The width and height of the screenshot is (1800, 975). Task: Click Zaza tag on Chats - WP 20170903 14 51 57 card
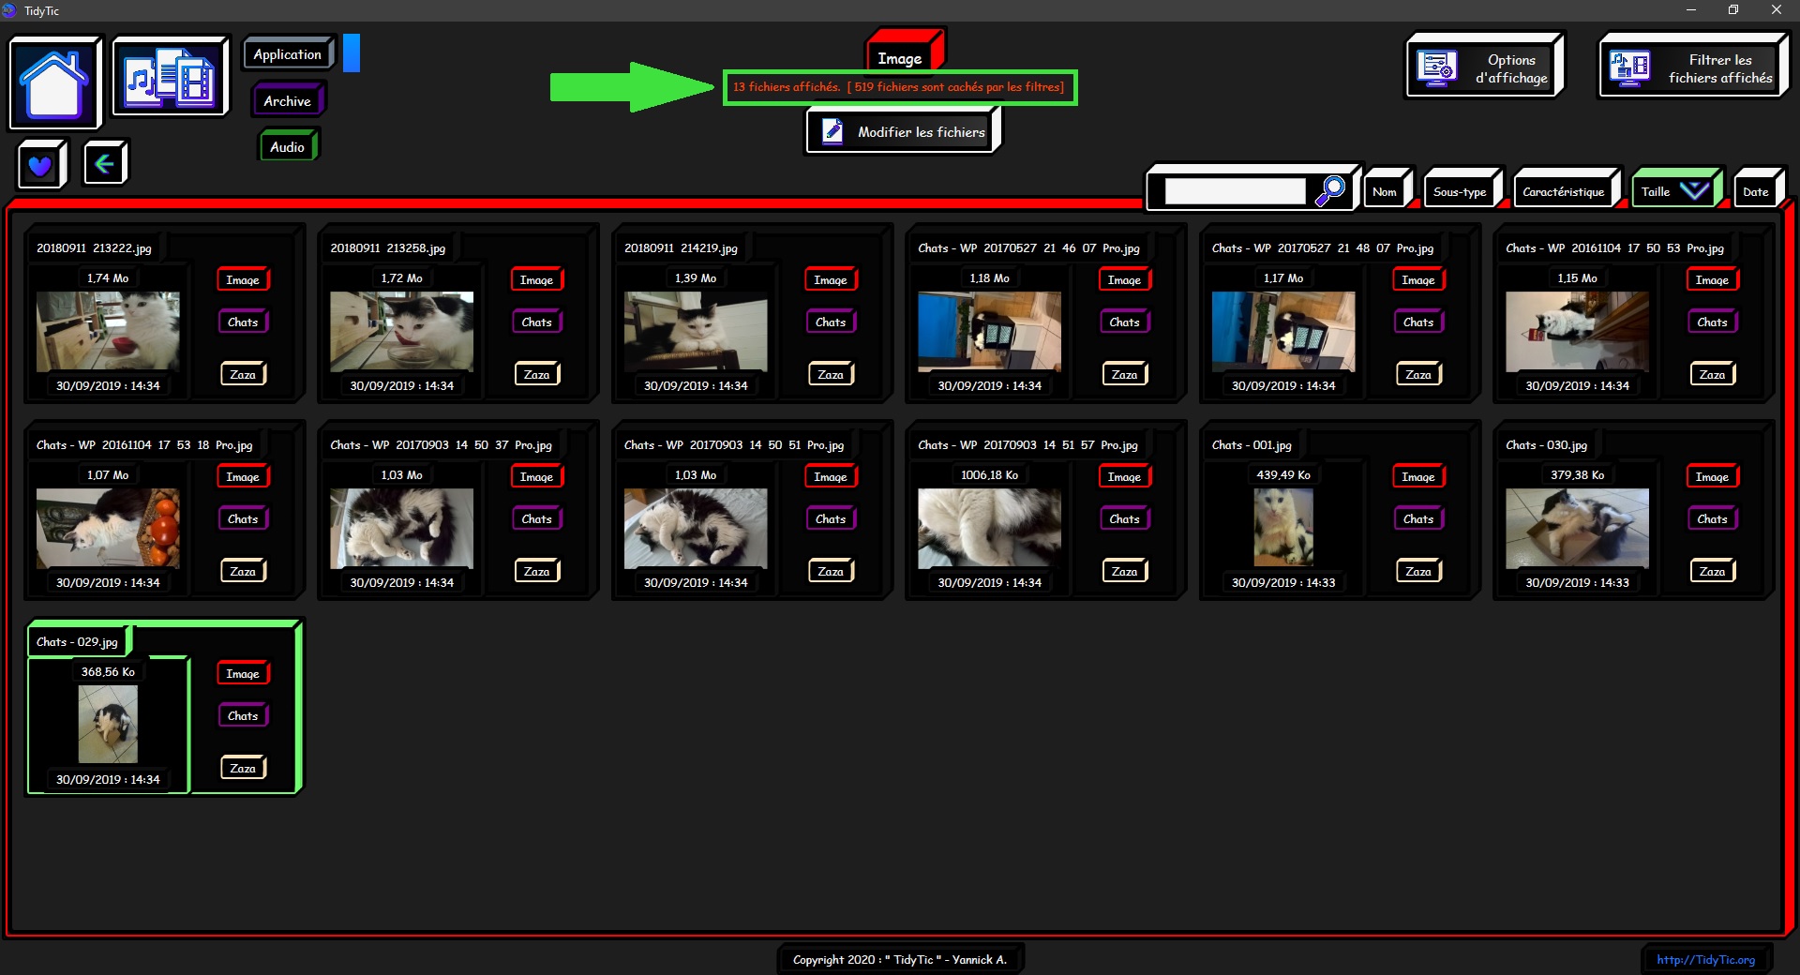click(x=1124, y=571)
